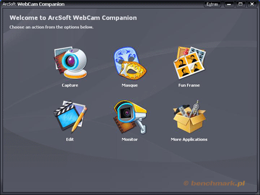Open the Fun Frame photo icon
This screenshot has height=195, width=260.
coord(189,63)
